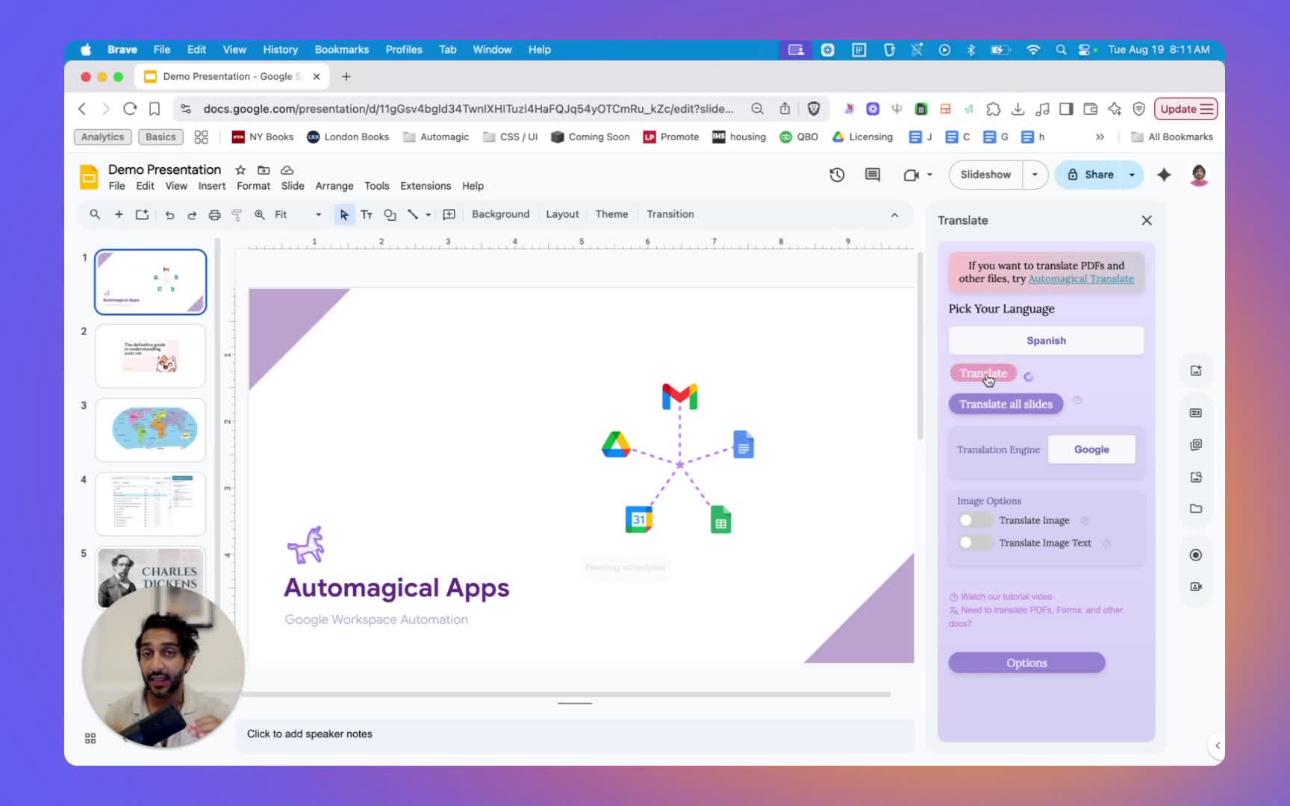The image size is (1290, 806).
Task: Click the Gemini sparkle icon
Action: tap(1164, 175)
